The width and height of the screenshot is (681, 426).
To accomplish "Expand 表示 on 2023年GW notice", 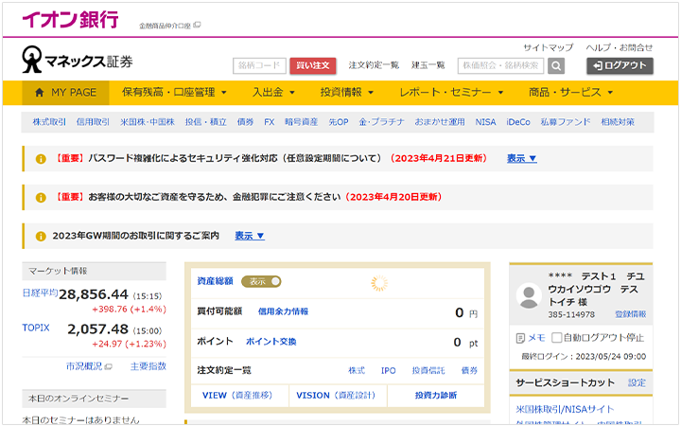I will pos(250,236).
